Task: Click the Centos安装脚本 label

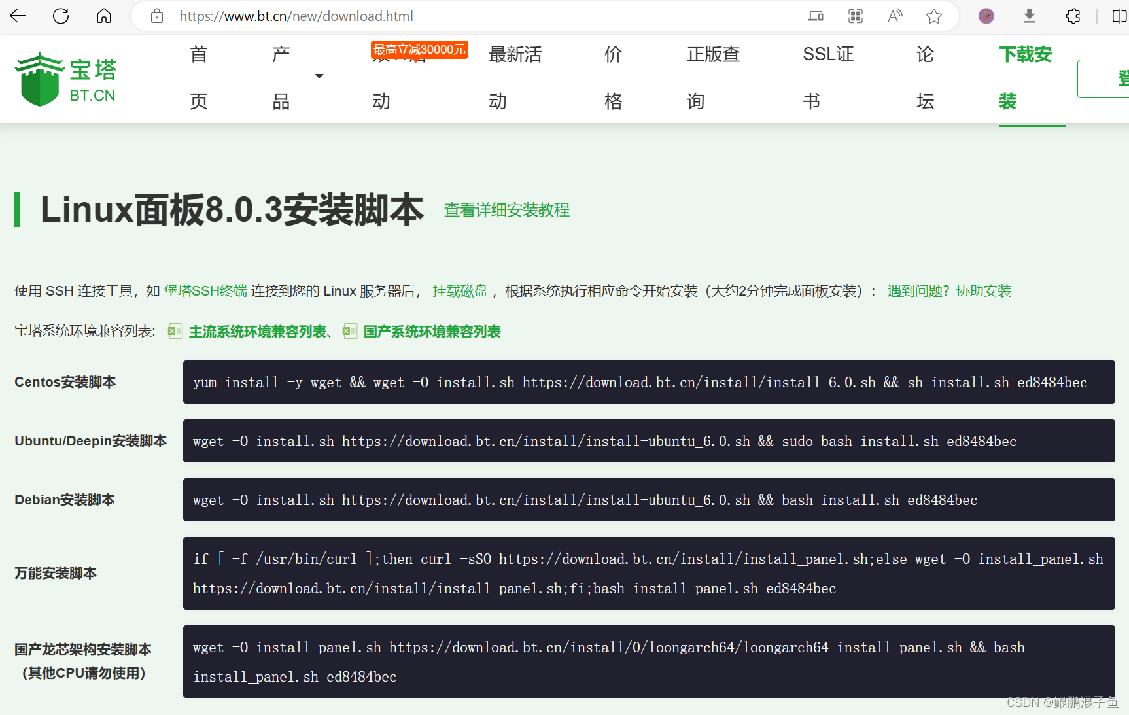Action: 65,382
